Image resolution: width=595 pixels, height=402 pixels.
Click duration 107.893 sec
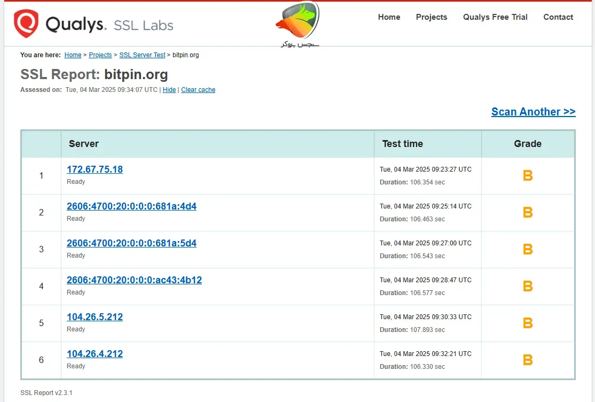tap(412, 330)
